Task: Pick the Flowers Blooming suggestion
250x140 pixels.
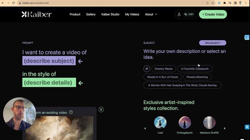Action: (197, 77)
